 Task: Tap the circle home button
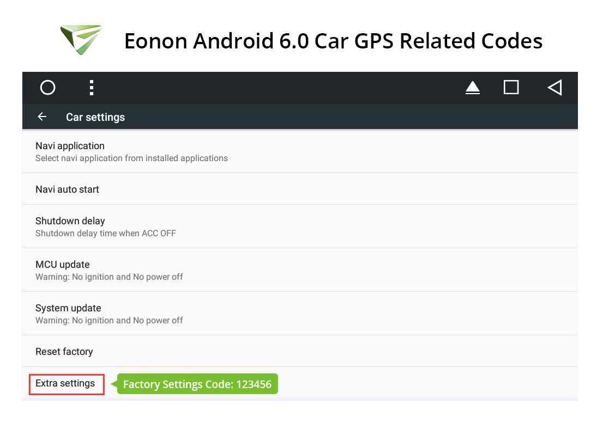pos(47,88)
